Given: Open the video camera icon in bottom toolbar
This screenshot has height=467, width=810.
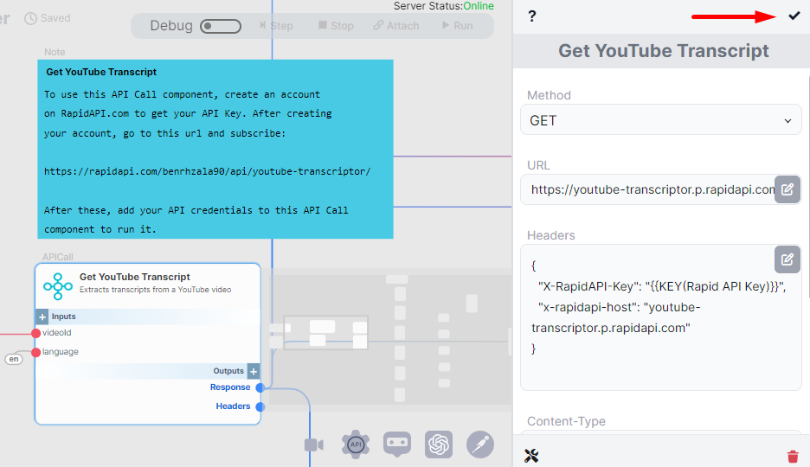Looking at the screenshot, I should pos(313,445).
